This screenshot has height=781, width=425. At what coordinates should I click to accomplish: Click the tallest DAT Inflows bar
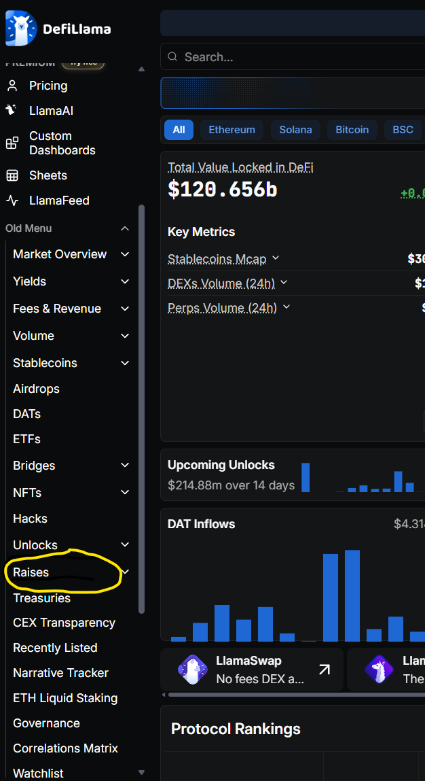point(352,595)
